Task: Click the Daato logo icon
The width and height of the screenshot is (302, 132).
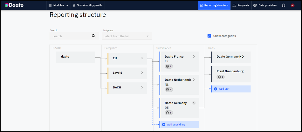Action: point(7,5)
